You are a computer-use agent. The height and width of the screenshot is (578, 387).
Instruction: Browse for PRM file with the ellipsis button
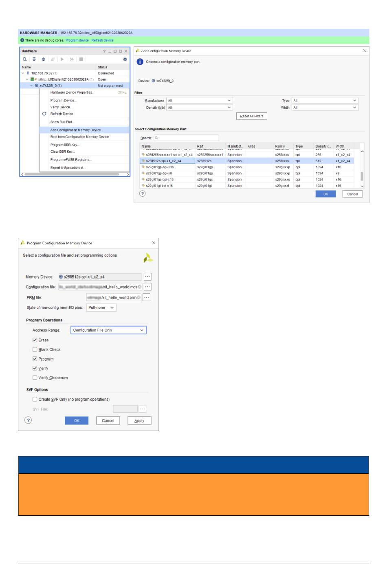(147, 297)
